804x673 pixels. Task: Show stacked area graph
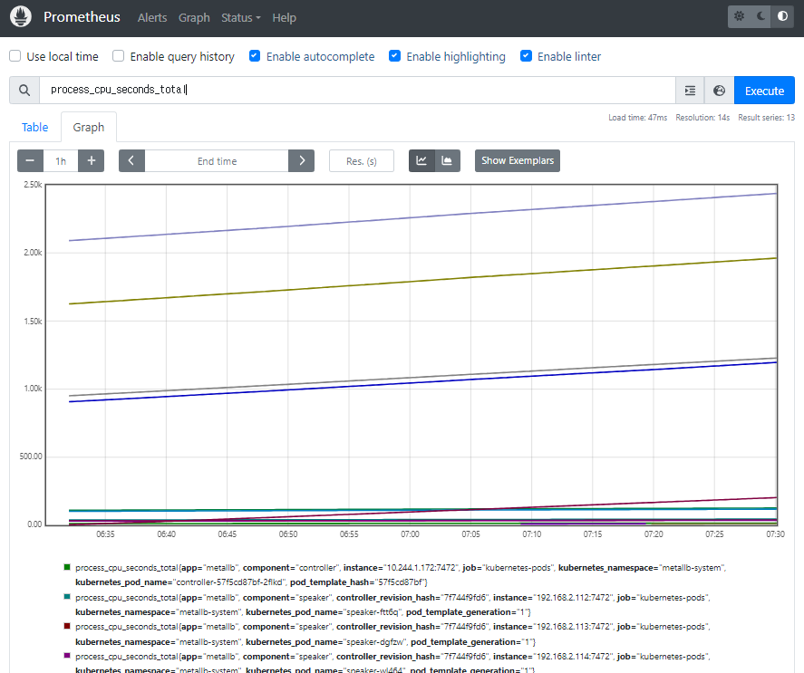point(447,161)
